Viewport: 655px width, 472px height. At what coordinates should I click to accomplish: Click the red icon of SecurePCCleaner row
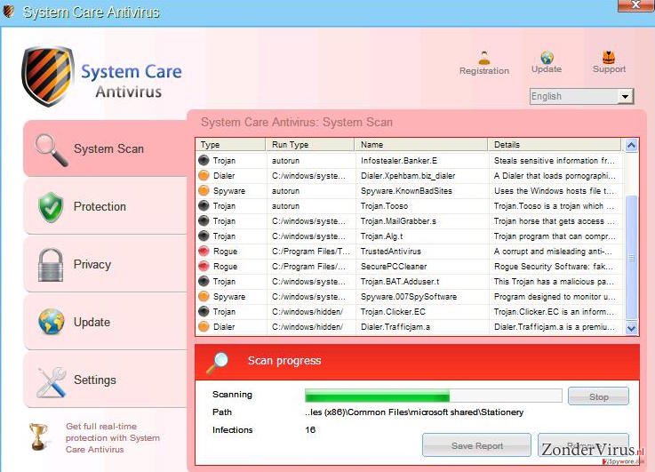[x=204, y=266]
